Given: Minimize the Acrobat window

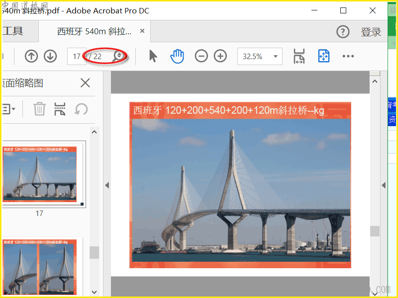Looking at the screenshot, I should click(314, 10).
